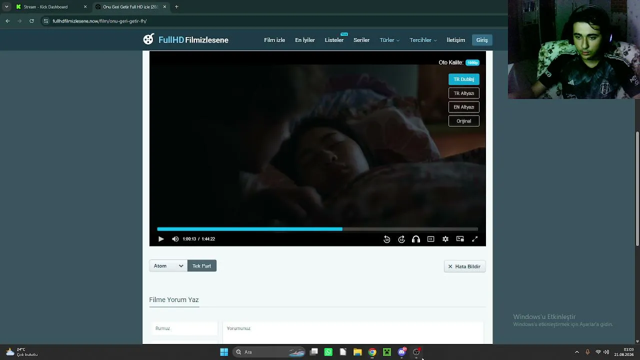Report an error with Hata Bildir
Screen dimensions: 640x360
coord(464,266)
